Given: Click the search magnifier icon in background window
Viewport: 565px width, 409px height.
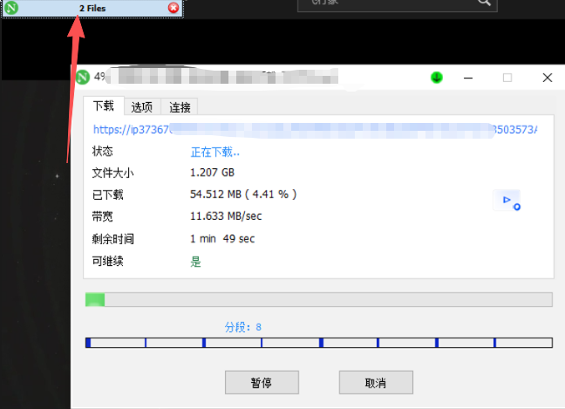Looking at the screenshot, I should tap(484, 3).
